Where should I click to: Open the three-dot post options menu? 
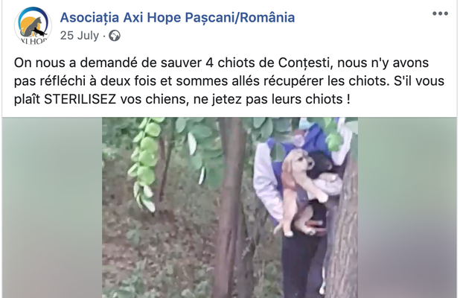pos(440,13)
